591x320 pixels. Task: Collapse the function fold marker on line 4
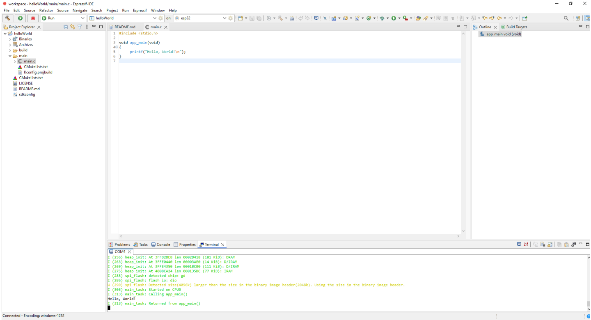click(117, 47)
